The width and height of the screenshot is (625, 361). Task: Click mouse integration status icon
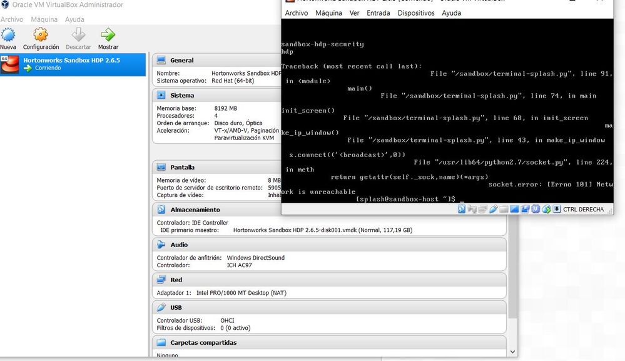click(546, 209)
